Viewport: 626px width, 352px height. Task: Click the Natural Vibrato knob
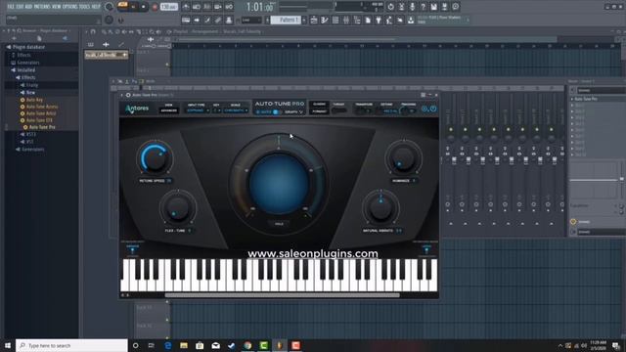(x=380, y=207)
